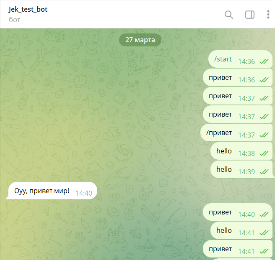Click read checkmarks on /привет message
This screenshot has height=260, width=275.
[264, 135]
